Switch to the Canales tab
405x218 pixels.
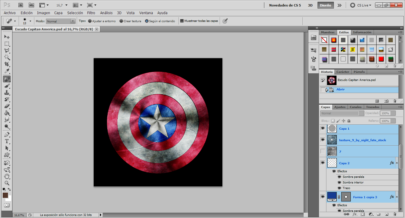point(355,107)
